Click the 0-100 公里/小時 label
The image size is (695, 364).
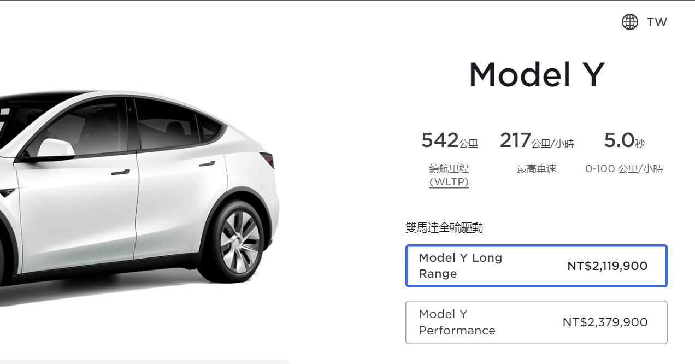click(624, 169)
